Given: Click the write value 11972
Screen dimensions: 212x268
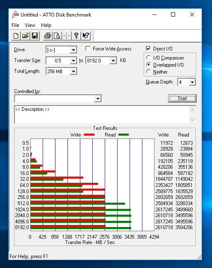Looking at the screenshot, I should 166,143.
